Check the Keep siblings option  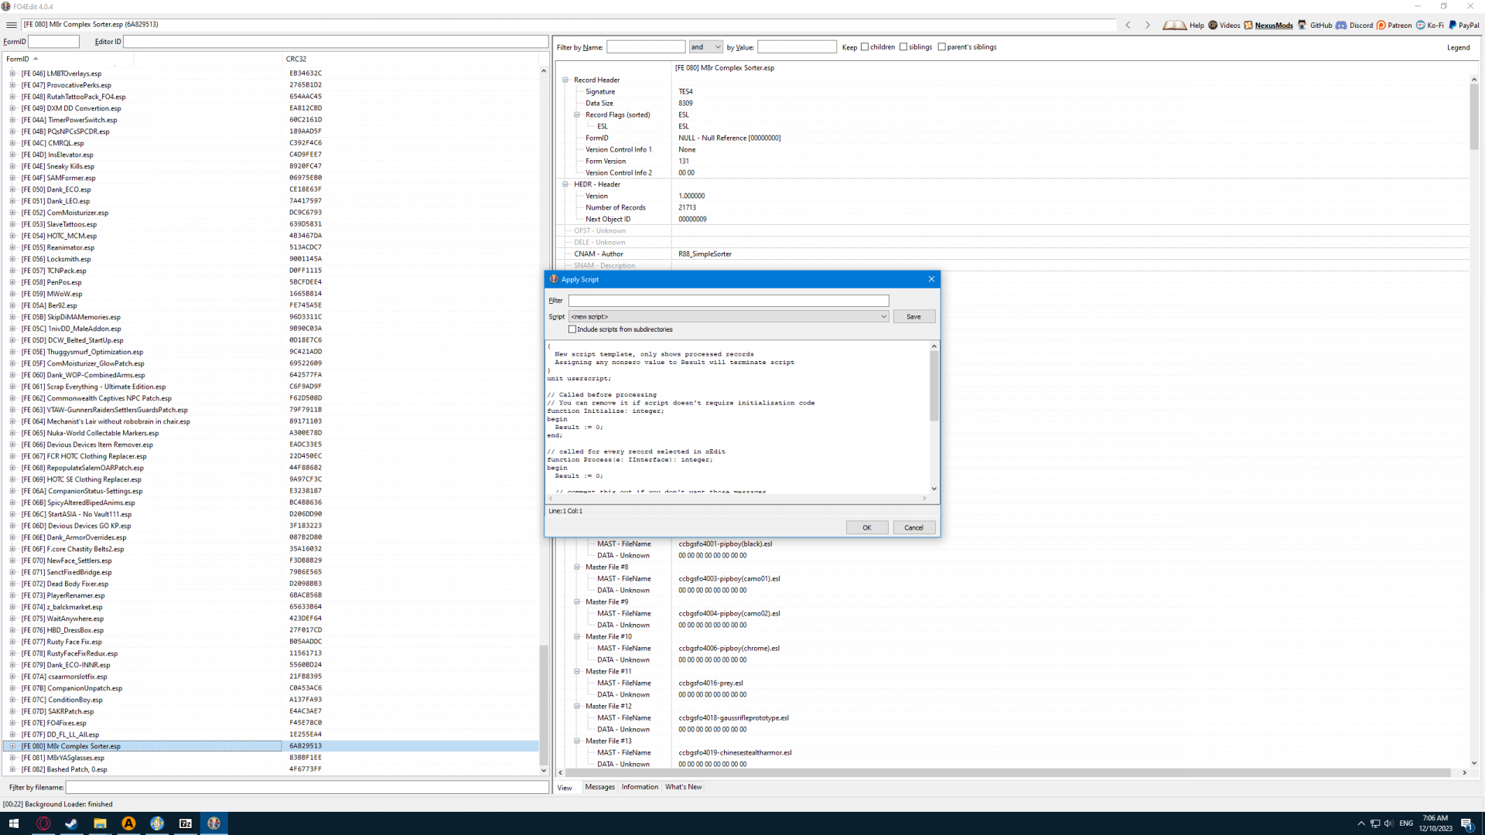click(x=903, y=47)
